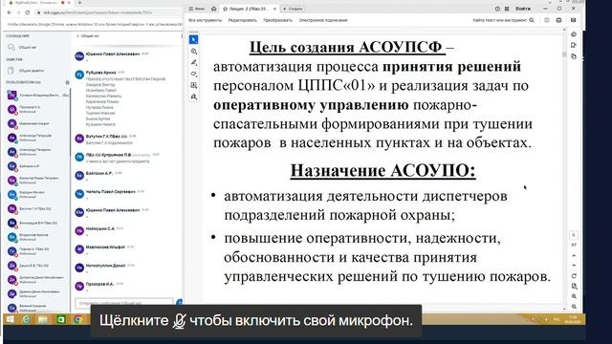
Task: Open the users list gear settings
Action: pos(67,82)
